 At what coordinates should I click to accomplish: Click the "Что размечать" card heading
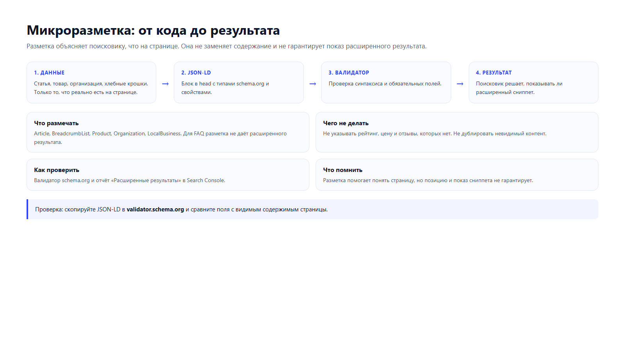[x=56, y=123]
